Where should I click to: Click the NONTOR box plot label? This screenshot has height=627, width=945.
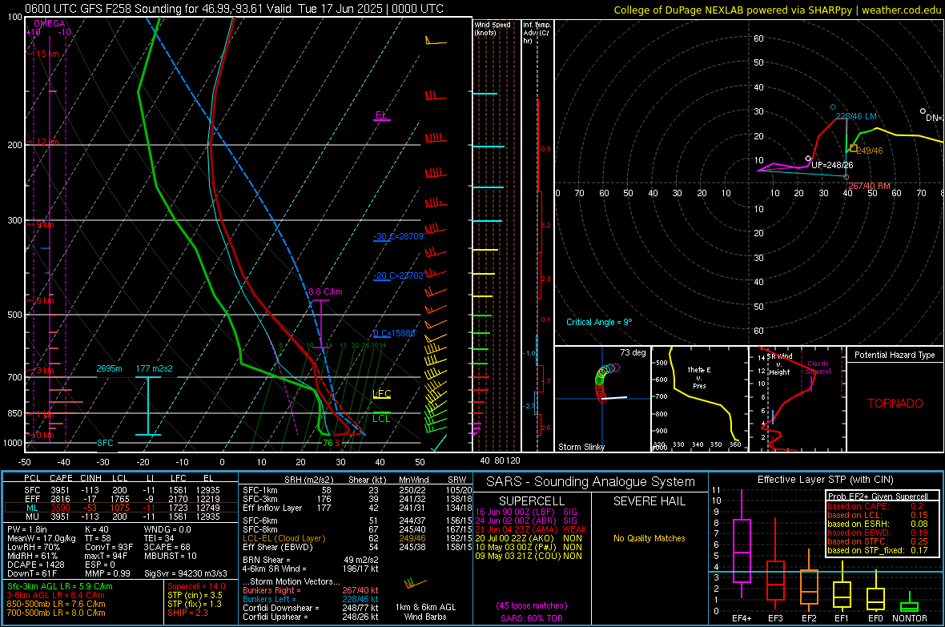[910, 618]
